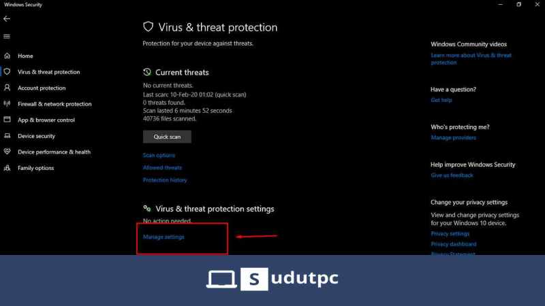The height and width of the screenshot is (306, 545).
Task: Open the Scan options link
Action: click(159, 155)
